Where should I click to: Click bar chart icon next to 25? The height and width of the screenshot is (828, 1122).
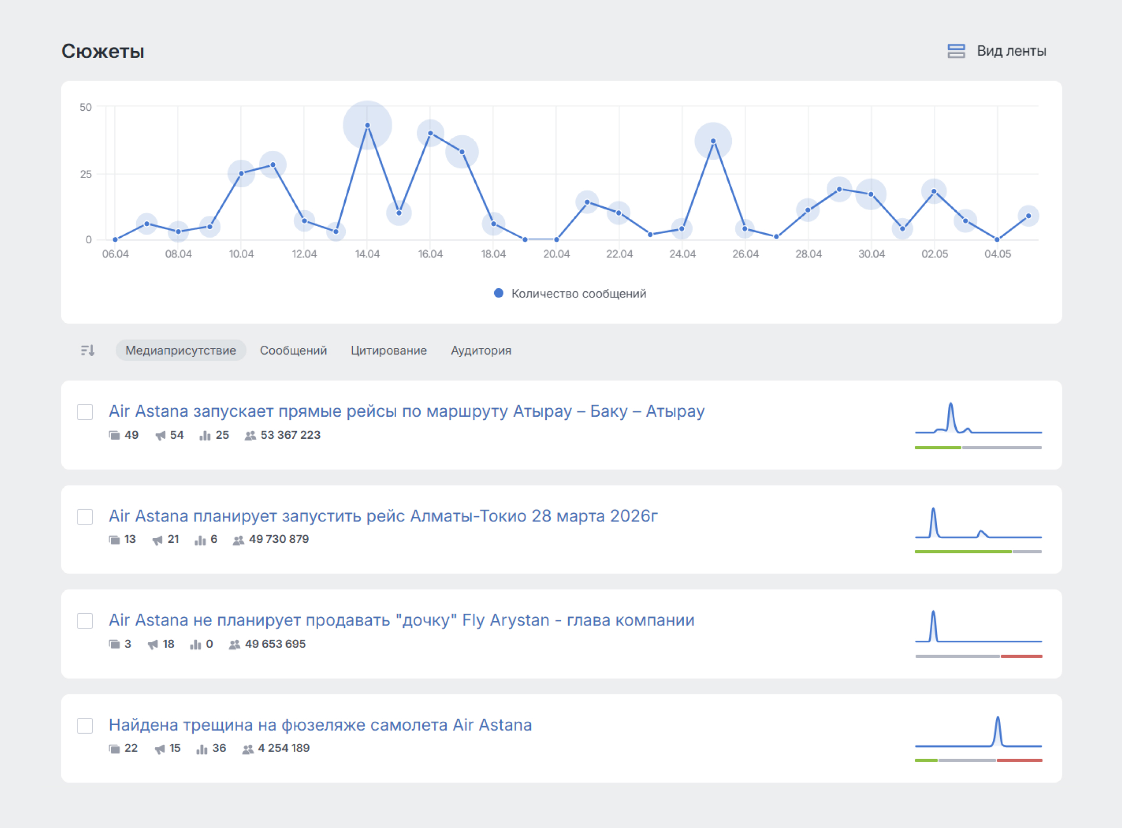coord(205,435)
